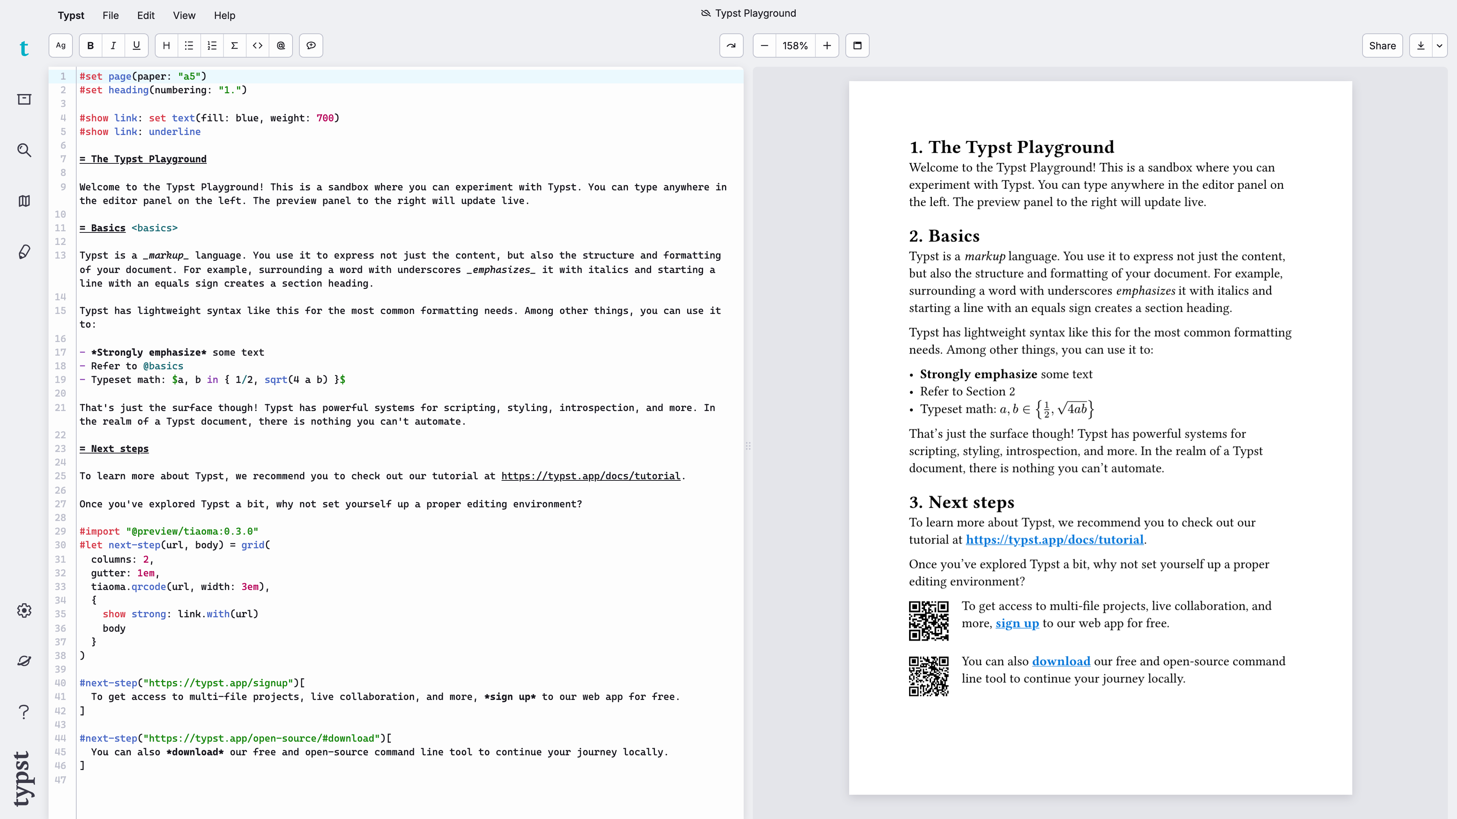Toggle underline formatting
This screenshot has height=819, width=1457.
136,46
